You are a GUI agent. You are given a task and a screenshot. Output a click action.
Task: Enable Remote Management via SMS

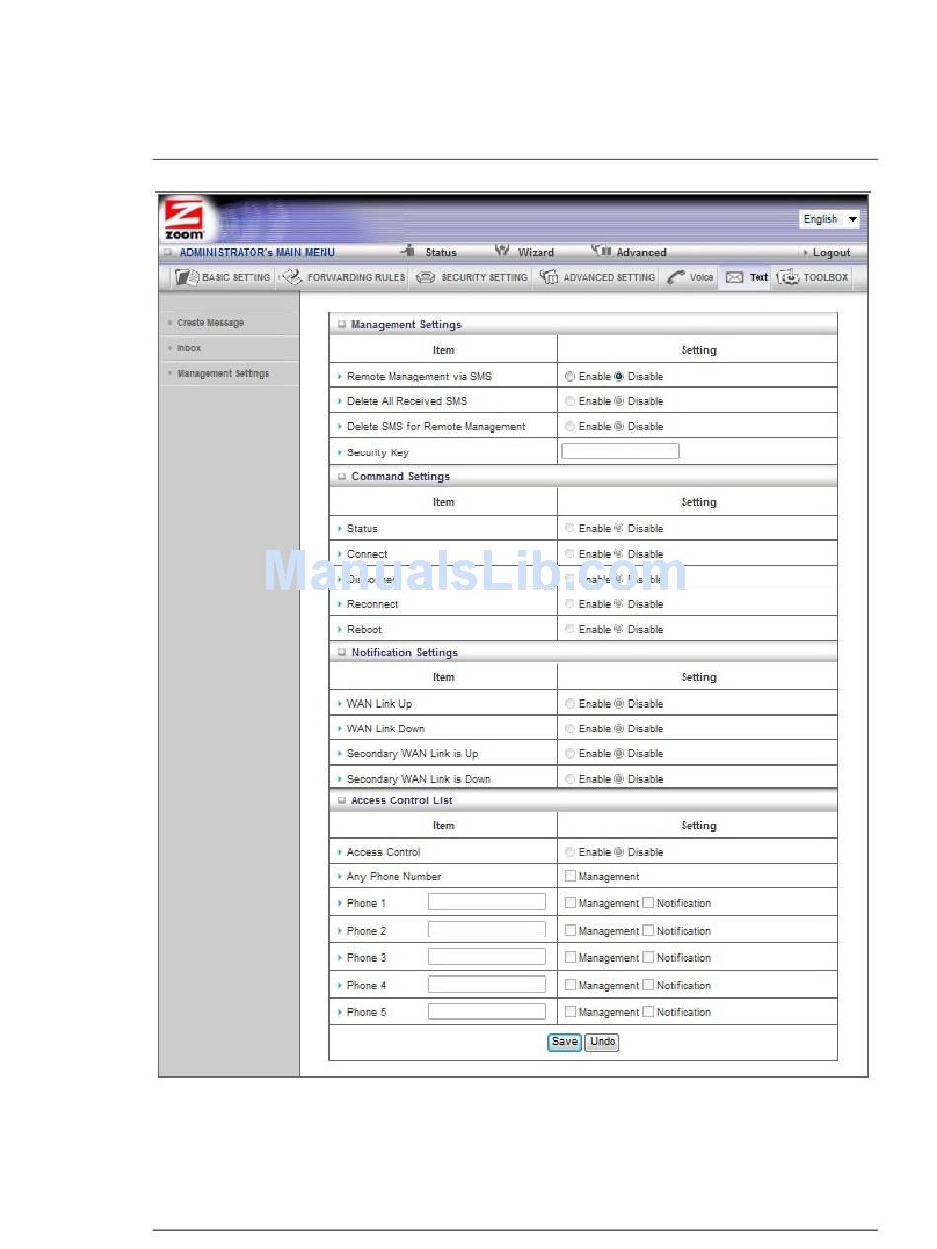[x=570, y=376]
